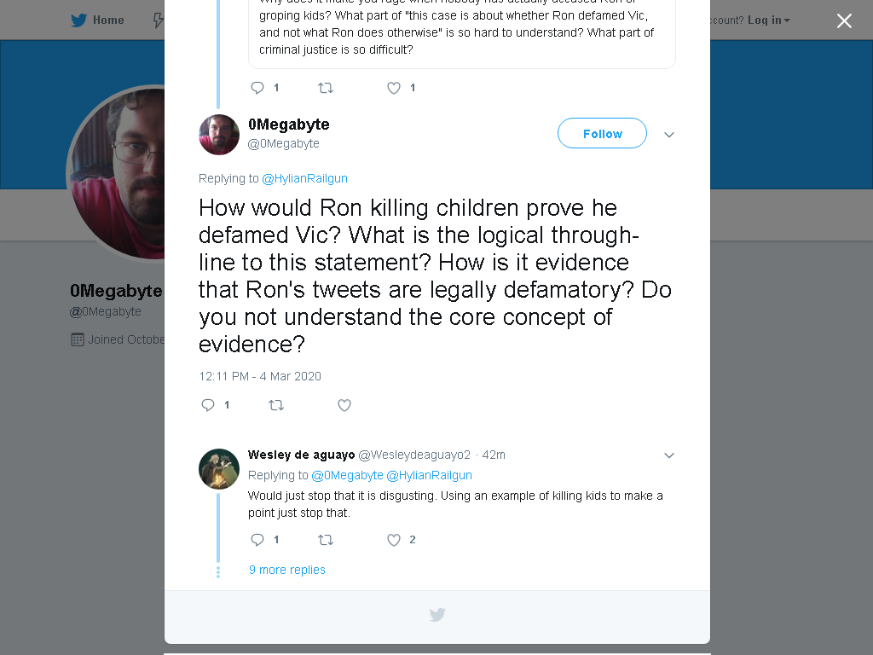Viewport: 873px width, 655px height.
Task: Click the Twitter bird Home icon
Action: [78, 20]
